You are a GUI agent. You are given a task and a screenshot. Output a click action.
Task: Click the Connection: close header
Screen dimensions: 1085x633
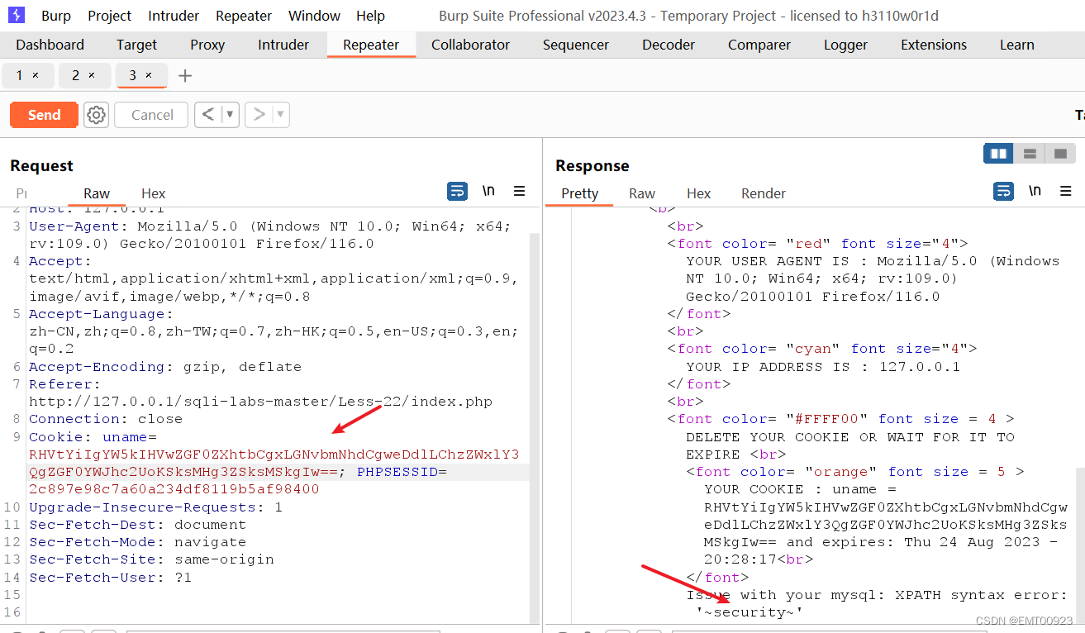point(106,419)
